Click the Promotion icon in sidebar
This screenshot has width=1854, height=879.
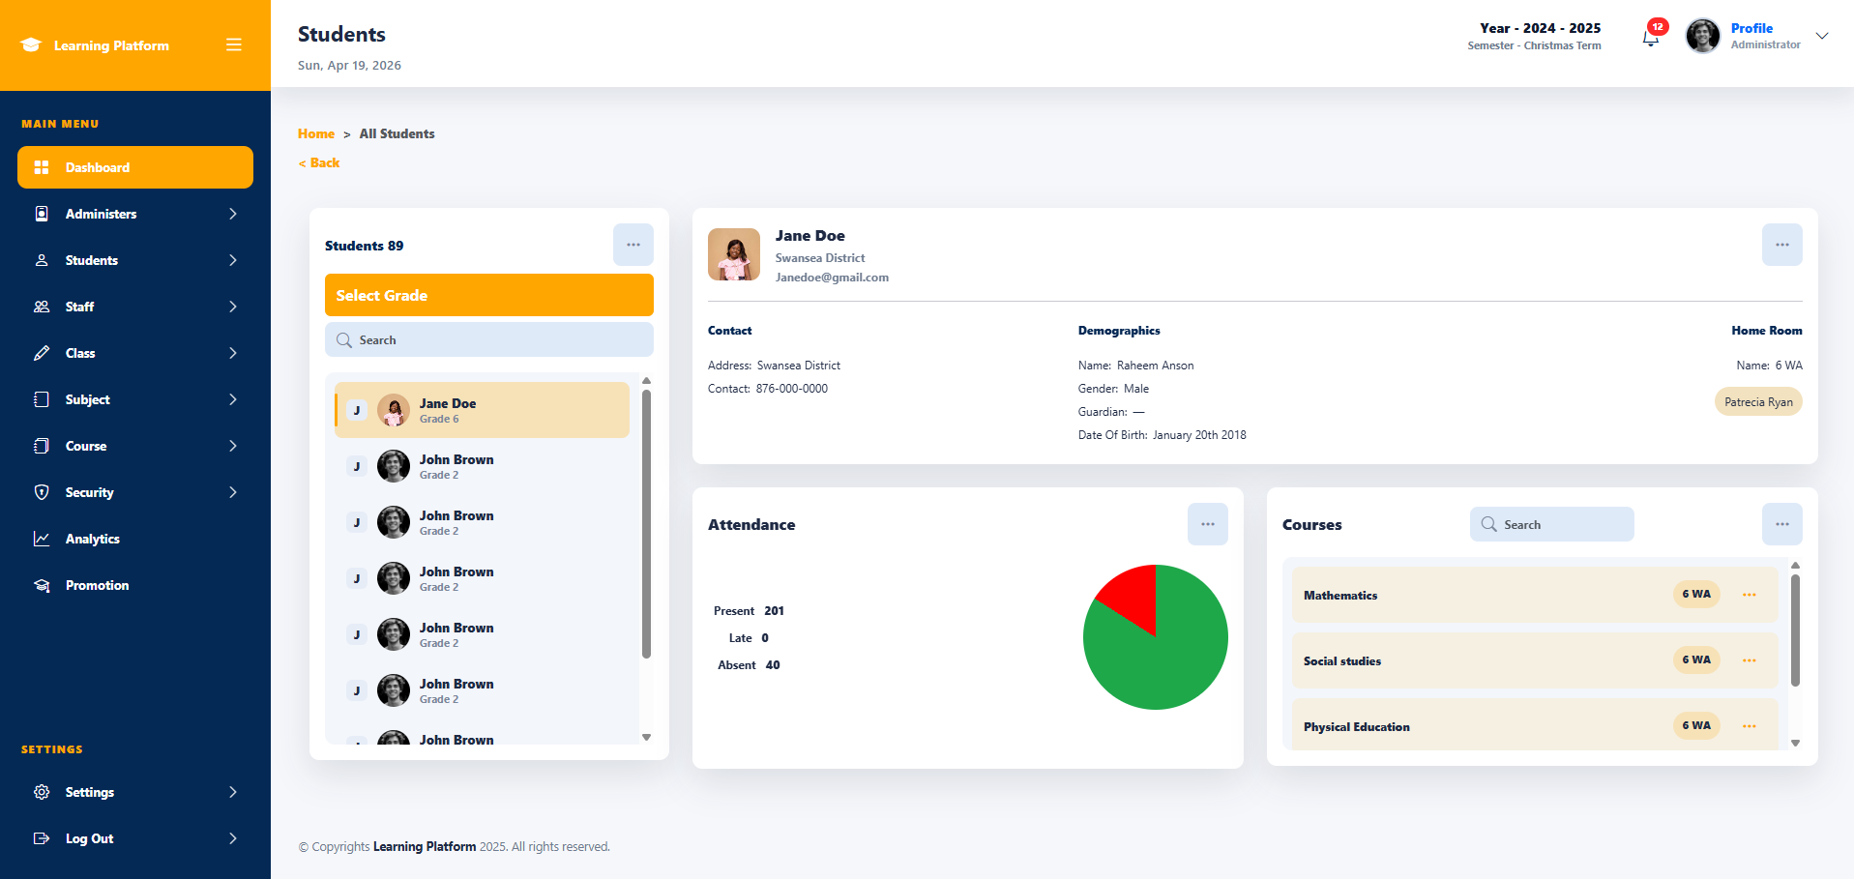coord(42,585)
